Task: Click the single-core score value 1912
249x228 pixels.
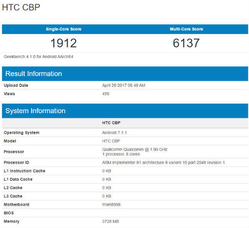Action: [64, 43]
